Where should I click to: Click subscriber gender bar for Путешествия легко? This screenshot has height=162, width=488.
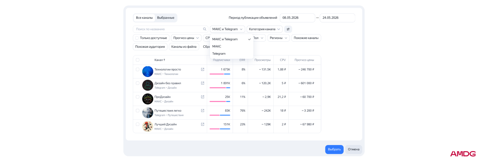click(220, 115)
